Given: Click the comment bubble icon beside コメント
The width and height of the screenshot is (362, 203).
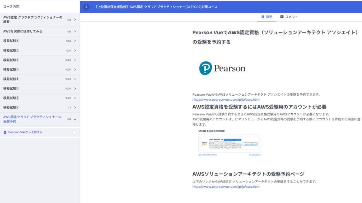Looking at the screenshot, I should [282, 17].
